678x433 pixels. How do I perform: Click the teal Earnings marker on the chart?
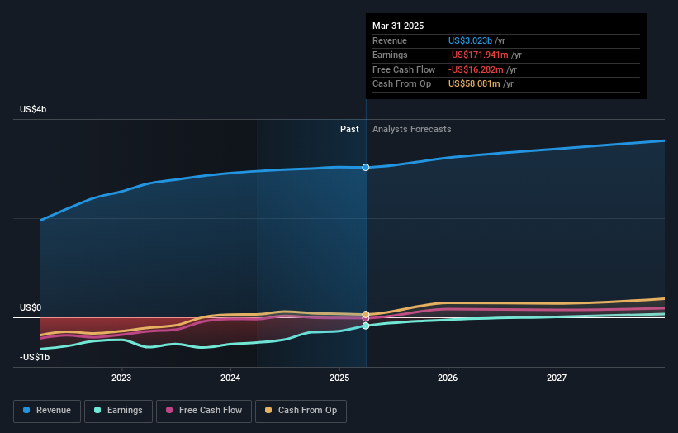click(366, 326)
